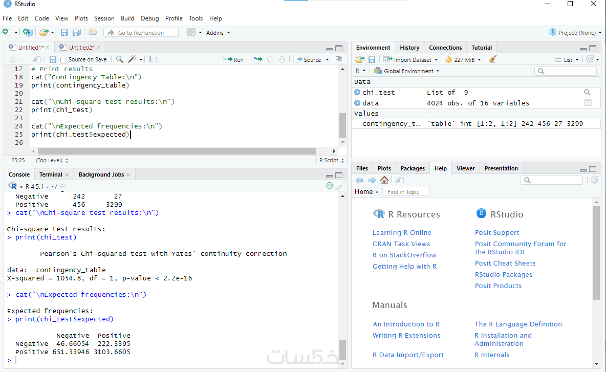Viewport: 606px width, 372px height.
Task: Save current document from main toolbar
Action: point(64,32)
